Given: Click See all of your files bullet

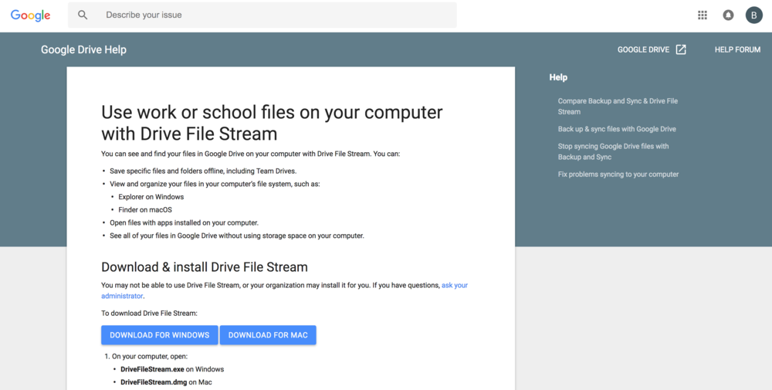Looking at the screenshot, I should (x=237, y=236).
